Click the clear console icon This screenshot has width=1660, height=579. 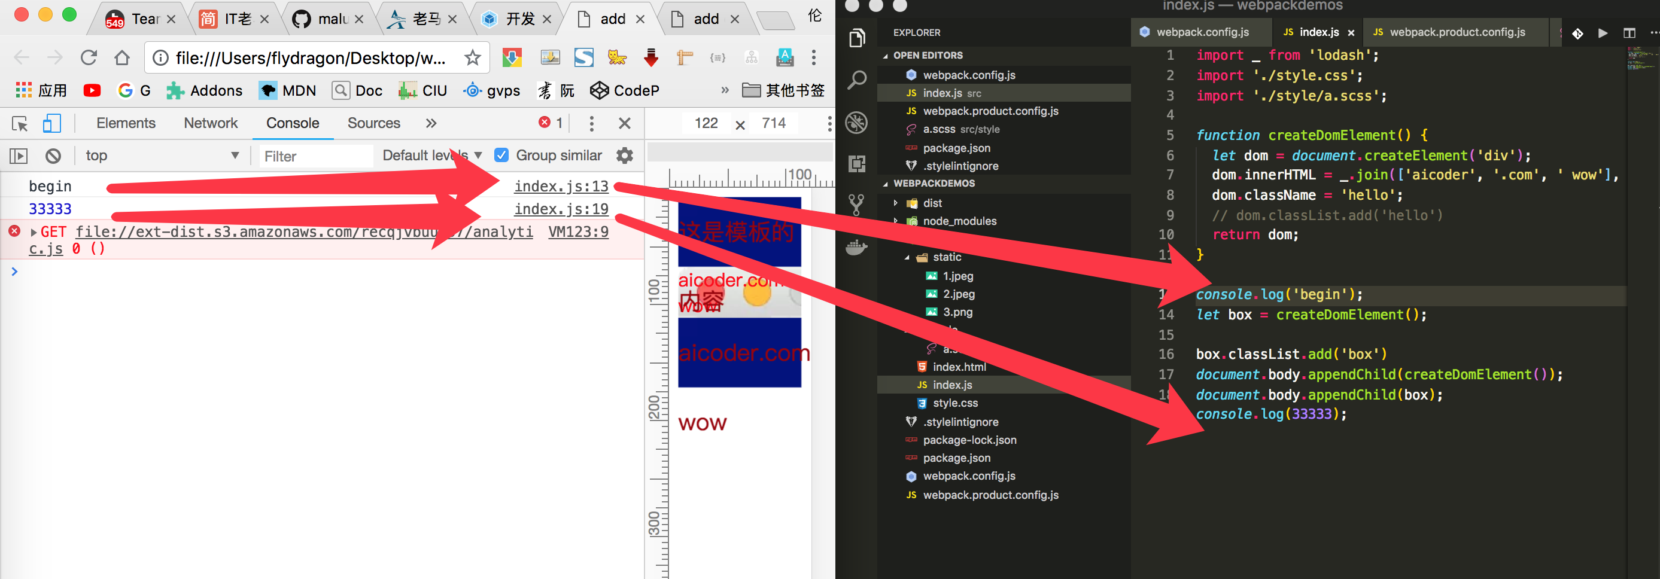coord(53,156)
